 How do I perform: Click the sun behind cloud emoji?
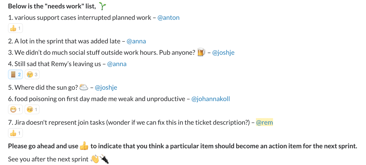[83, 87]
